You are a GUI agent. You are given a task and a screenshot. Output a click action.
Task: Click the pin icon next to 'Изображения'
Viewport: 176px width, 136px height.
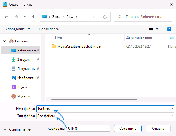coord(38,78)
